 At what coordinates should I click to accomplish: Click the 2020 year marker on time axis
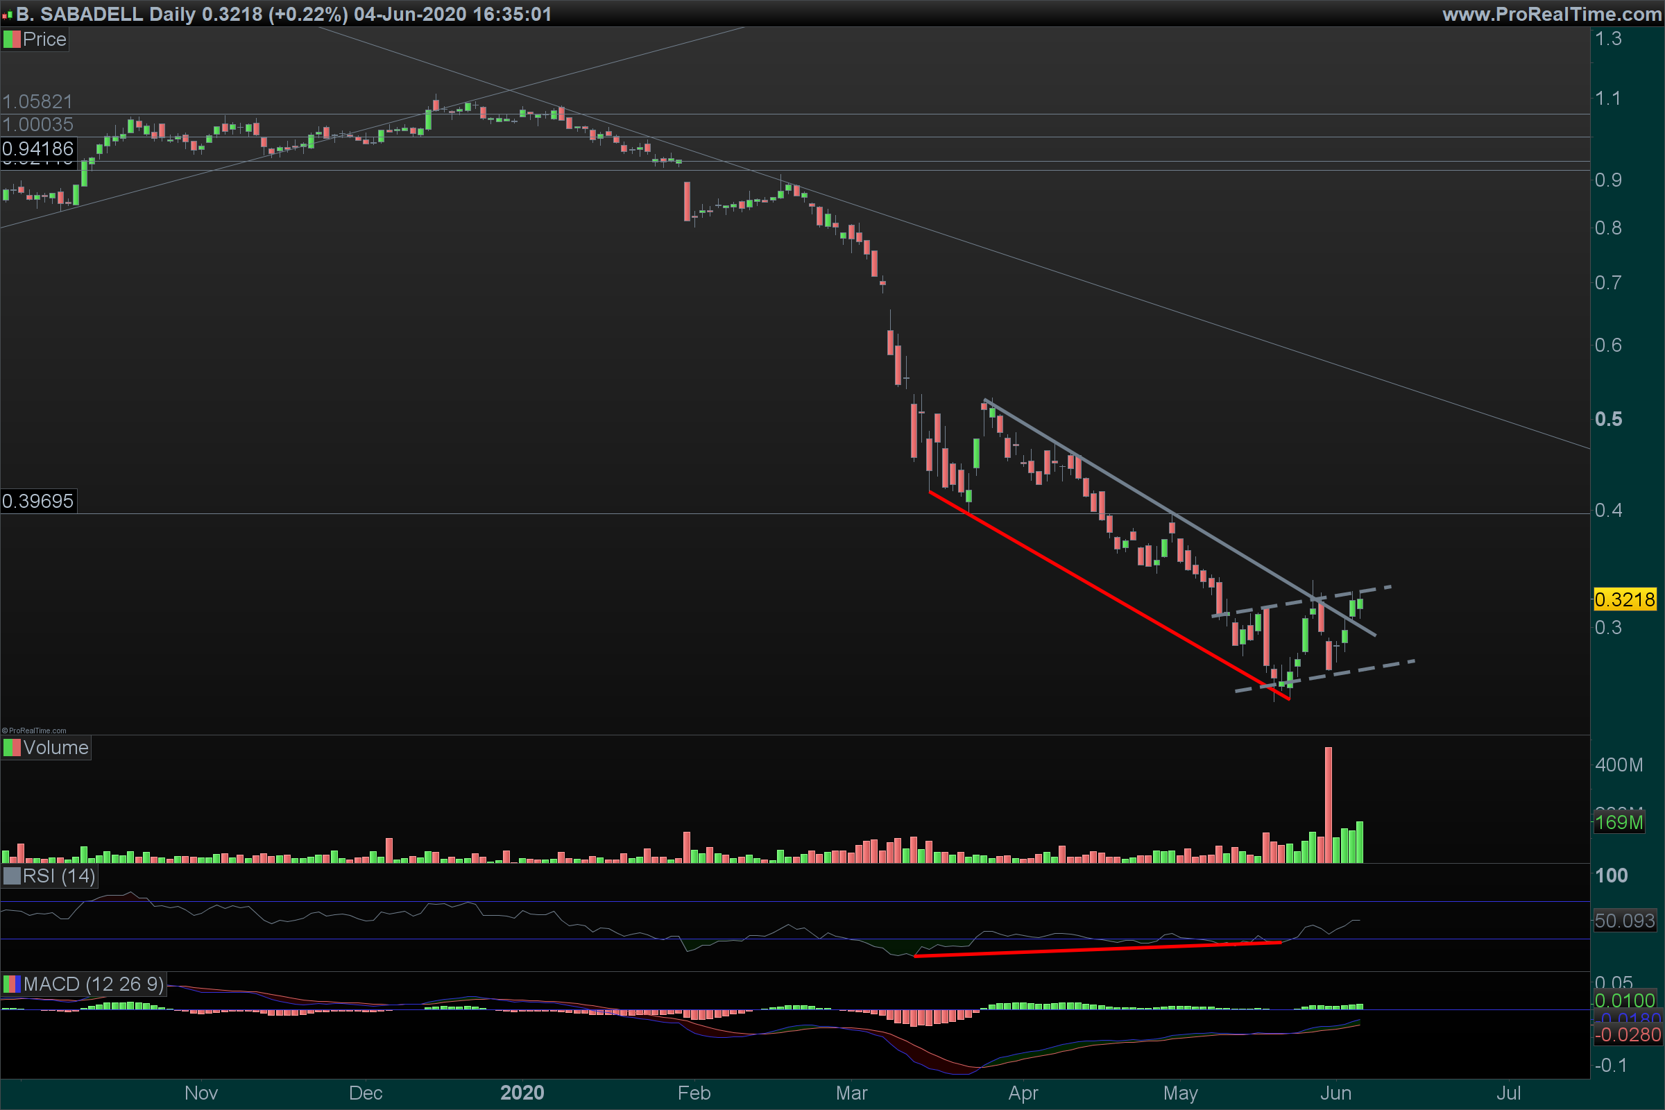[x=522, y=1092]
